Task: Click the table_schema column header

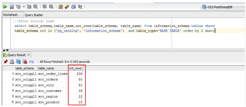Action: tap(26, 68)
